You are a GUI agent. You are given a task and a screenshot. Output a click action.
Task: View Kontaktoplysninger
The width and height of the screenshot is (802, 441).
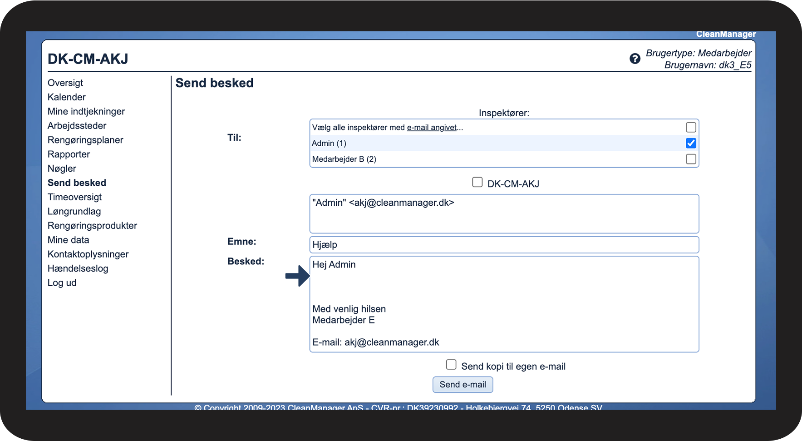(88, 254)
